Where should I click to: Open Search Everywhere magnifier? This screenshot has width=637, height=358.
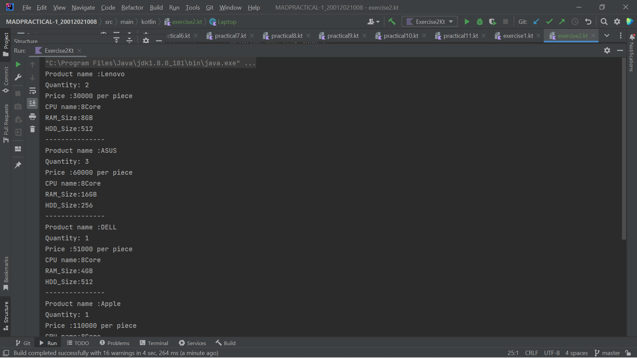point(604,22)
